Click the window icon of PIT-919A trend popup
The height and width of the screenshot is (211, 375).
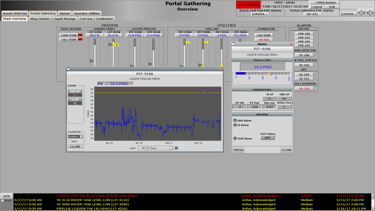68,69
